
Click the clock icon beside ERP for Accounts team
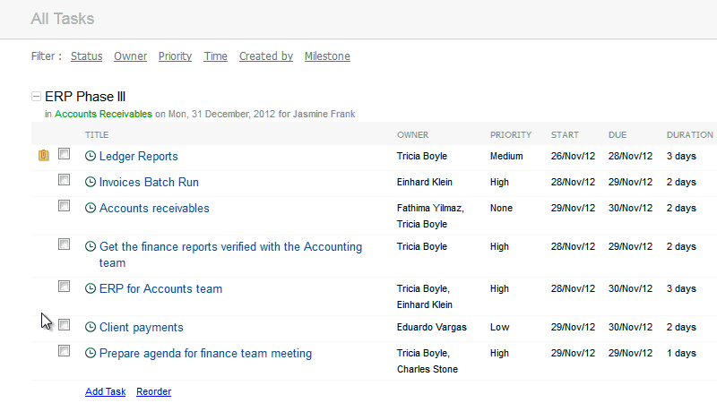point(91,289)
